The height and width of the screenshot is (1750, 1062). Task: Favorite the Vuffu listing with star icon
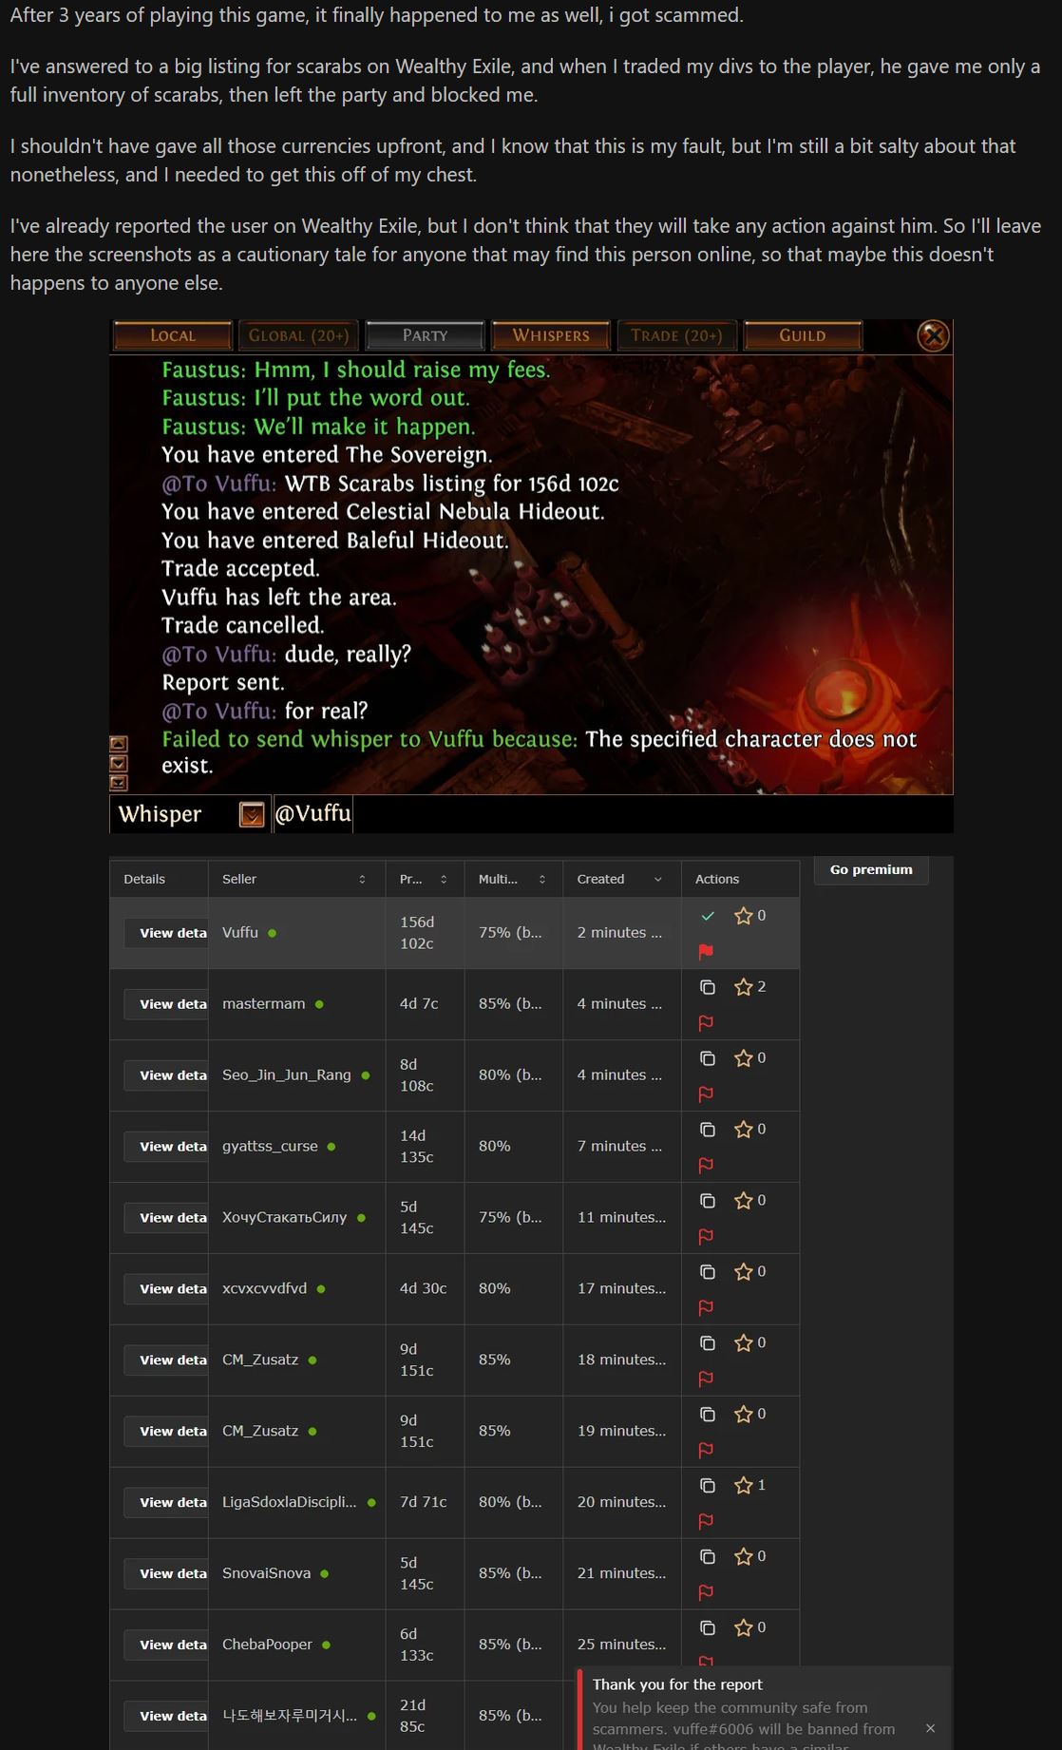click(x=743, y=916)
